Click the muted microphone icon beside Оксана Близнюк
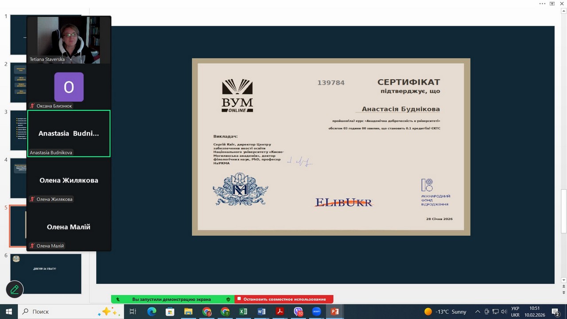 pos(32,106)
